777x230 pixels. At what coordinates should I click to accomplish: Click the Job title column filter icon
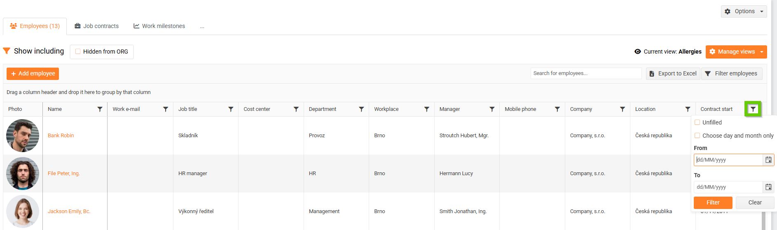point(231,109)
